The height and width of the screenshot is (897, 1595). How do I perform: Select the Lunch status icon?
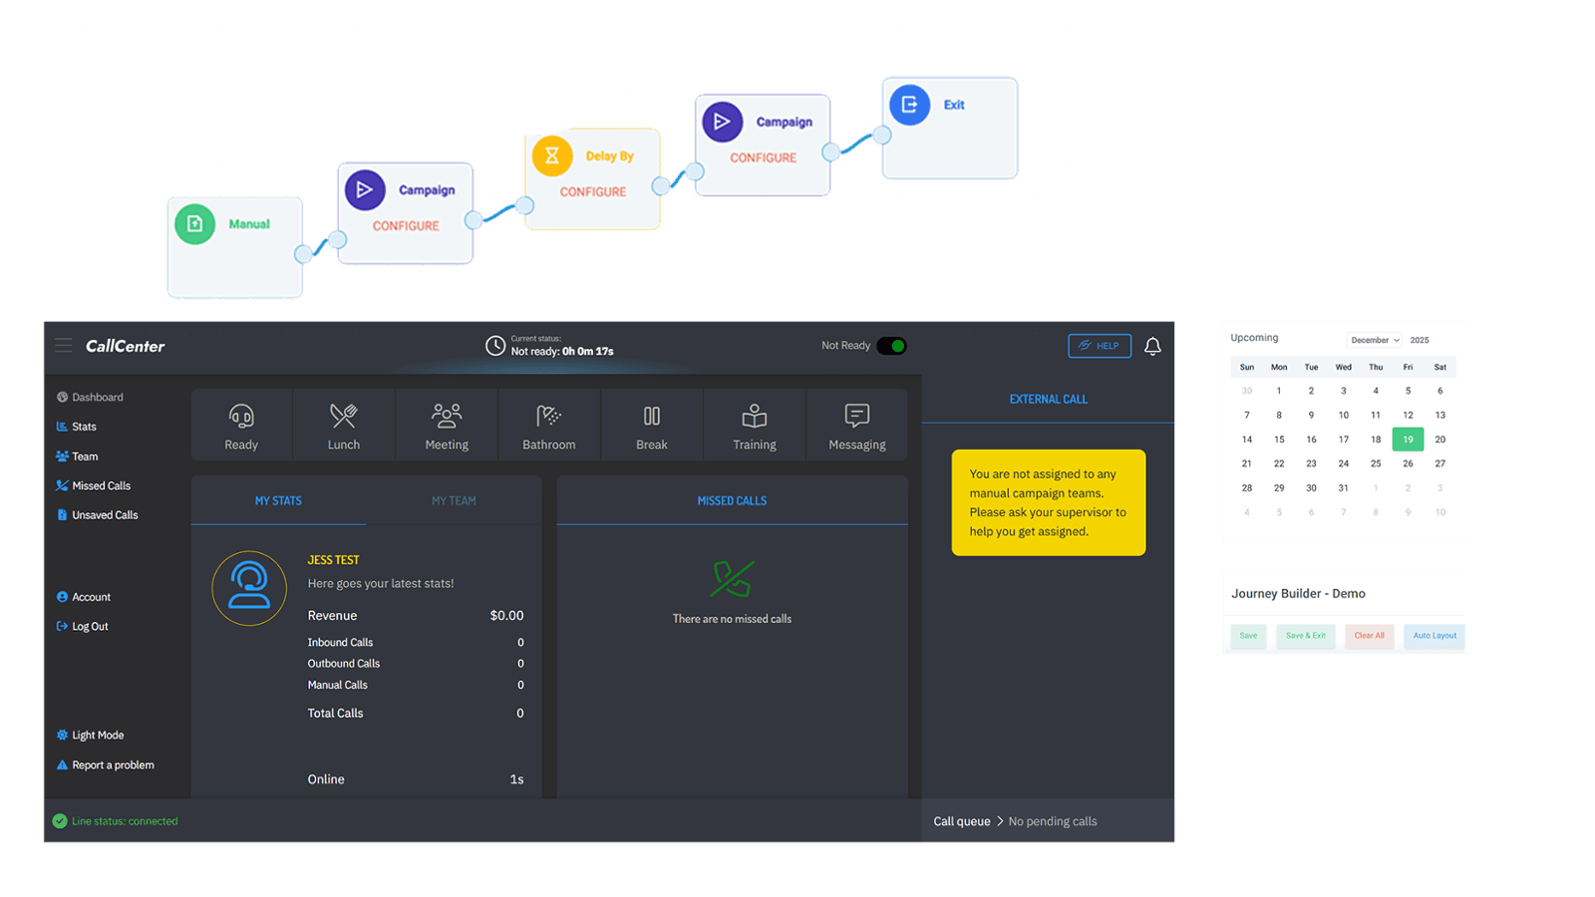coord(344,416)
